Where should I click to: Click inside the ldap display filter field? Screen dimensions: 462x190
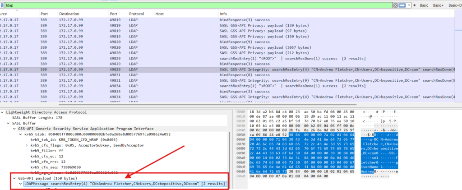(x=180, y=5)
